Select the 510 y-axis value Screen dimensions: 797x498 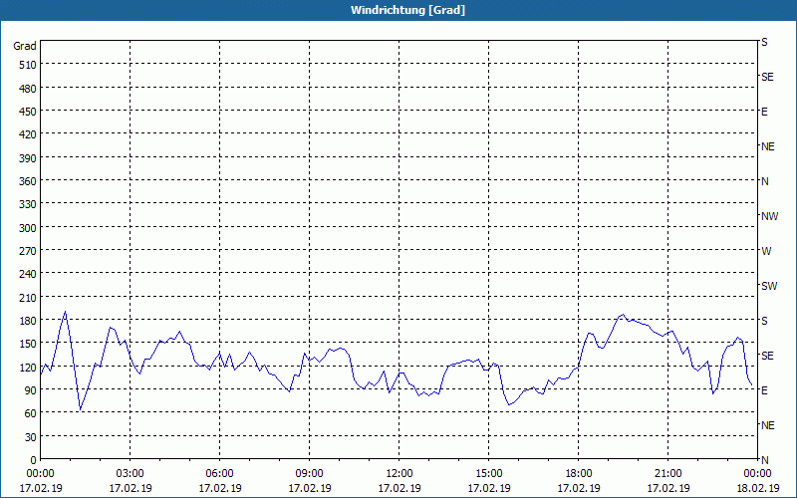click(29, 65)
